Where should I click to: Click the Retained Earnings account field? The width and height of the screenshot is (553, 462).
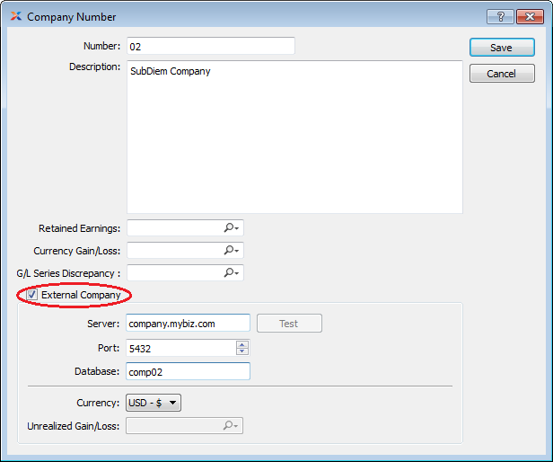(174, 228)
